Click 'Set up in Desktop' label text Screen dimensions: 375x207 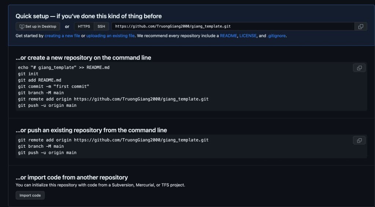(x=41, y=26)
